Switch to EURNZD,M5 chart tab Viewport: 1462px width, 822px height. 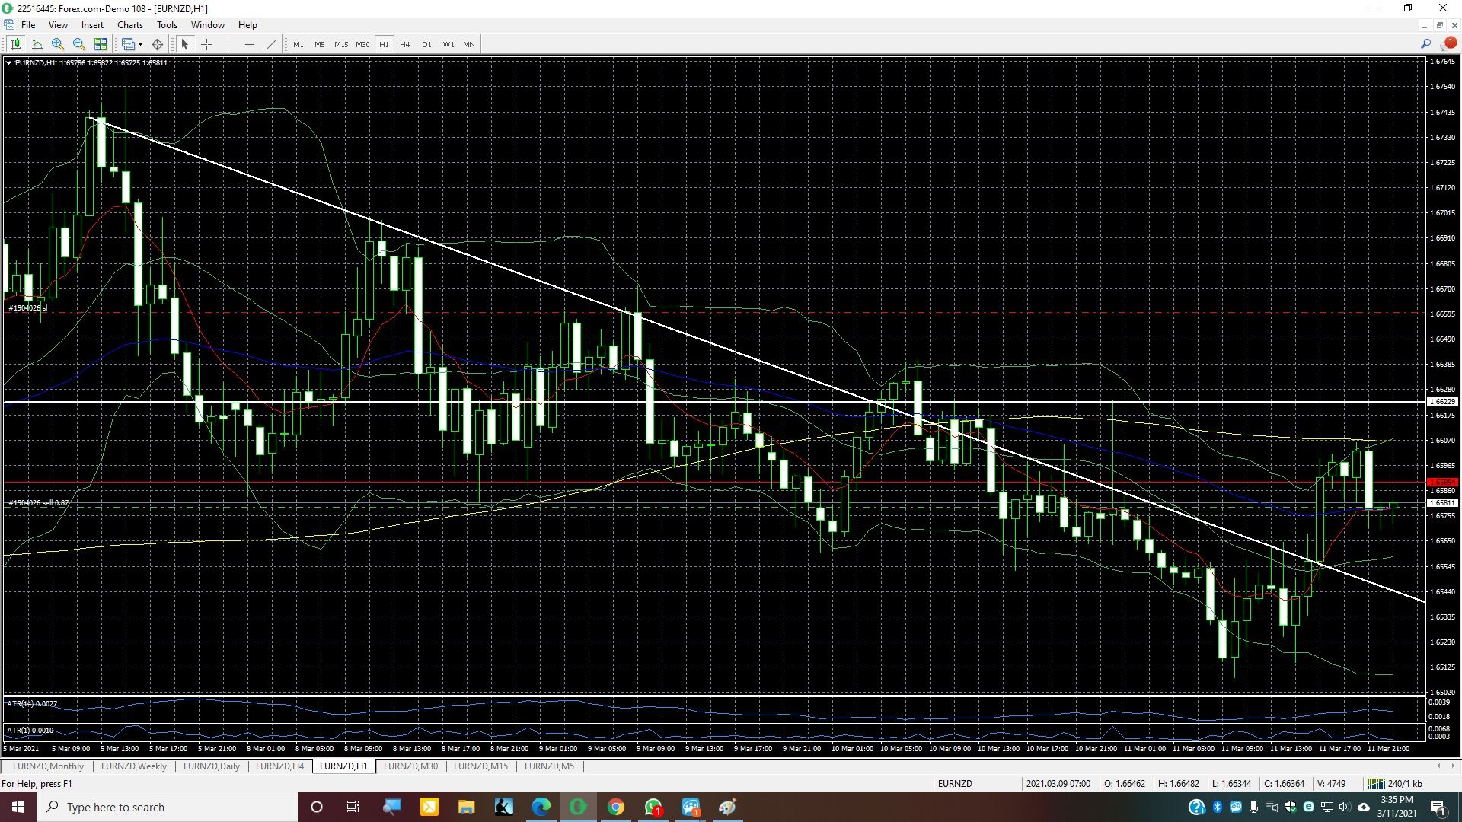click(x=549, y=766)
